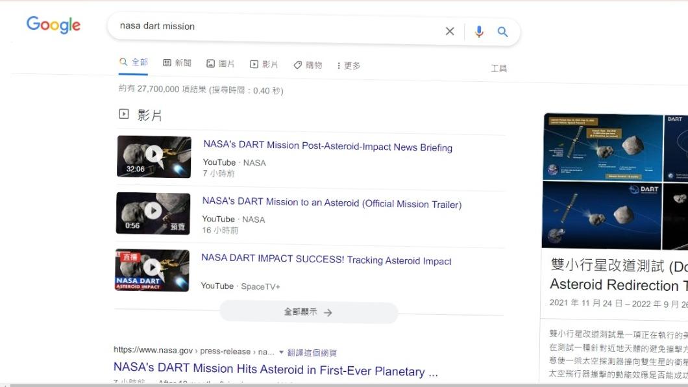Select 'YouTube · SpaceTV+' source text
The height and width of the screenshot is (387, 688).
pos(240,286)
